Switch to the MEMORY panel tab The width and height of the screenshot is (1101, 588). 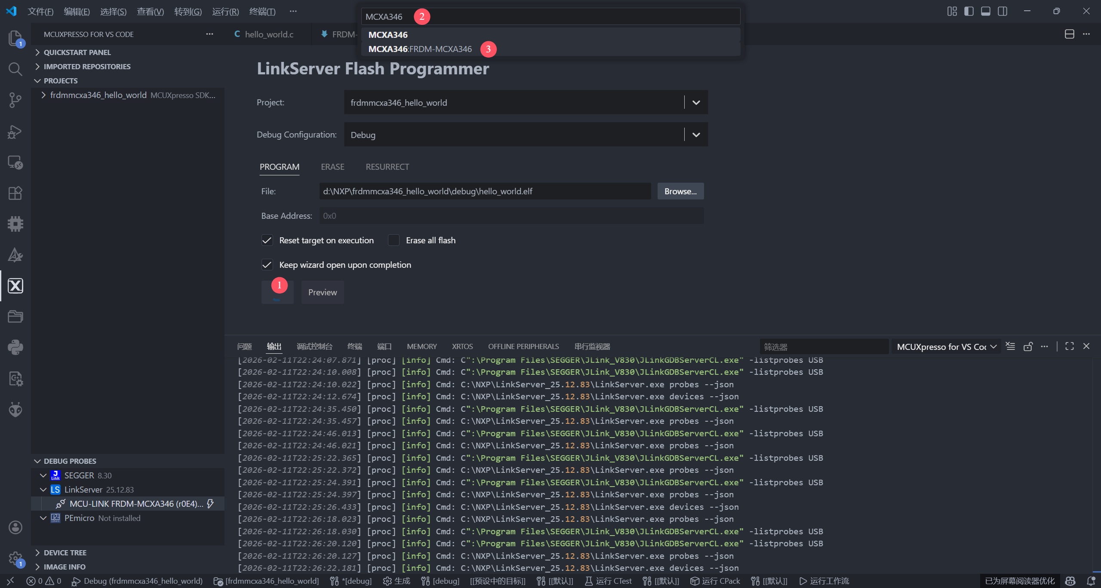[x=421, y=346]
